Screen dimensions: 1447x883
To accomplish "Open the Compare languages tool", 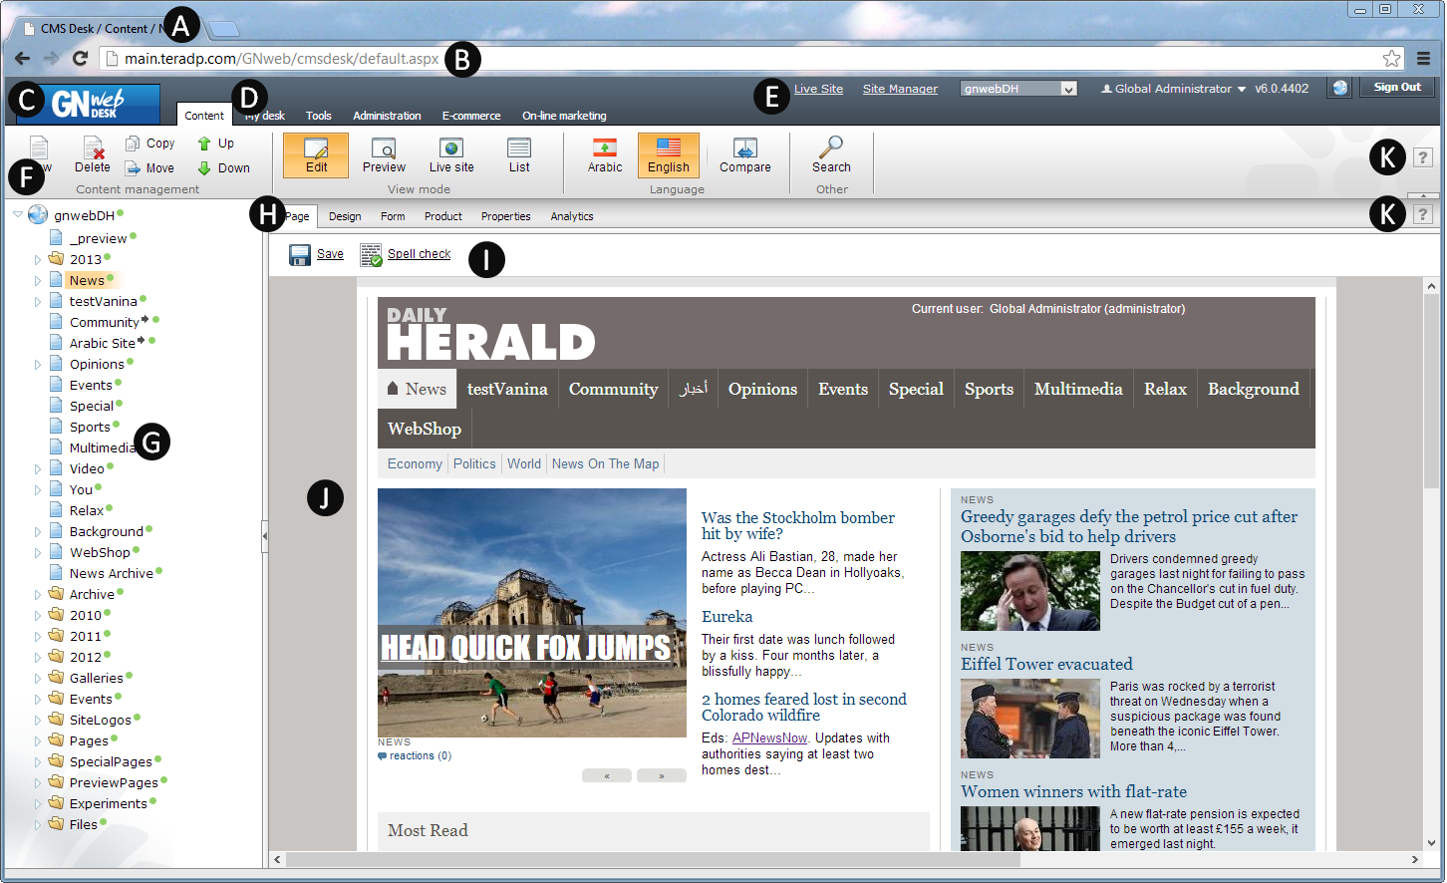I will (x=745, y=147).
